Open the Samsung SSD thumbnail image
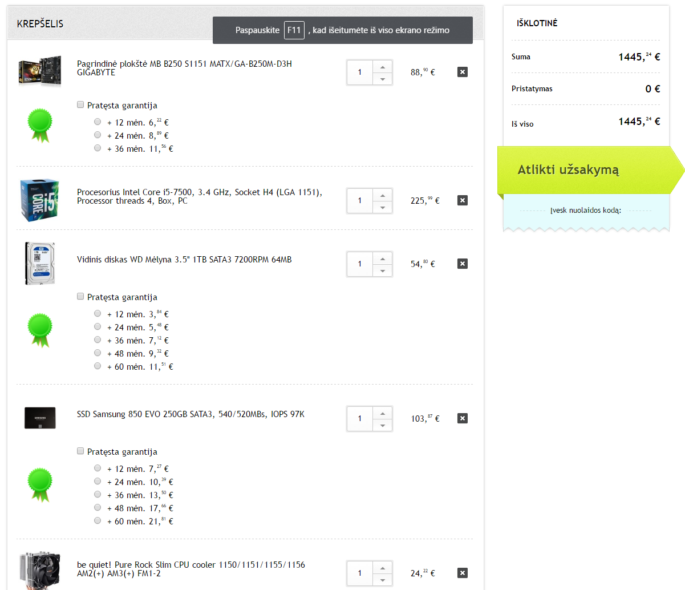 [x=40, y=418]
